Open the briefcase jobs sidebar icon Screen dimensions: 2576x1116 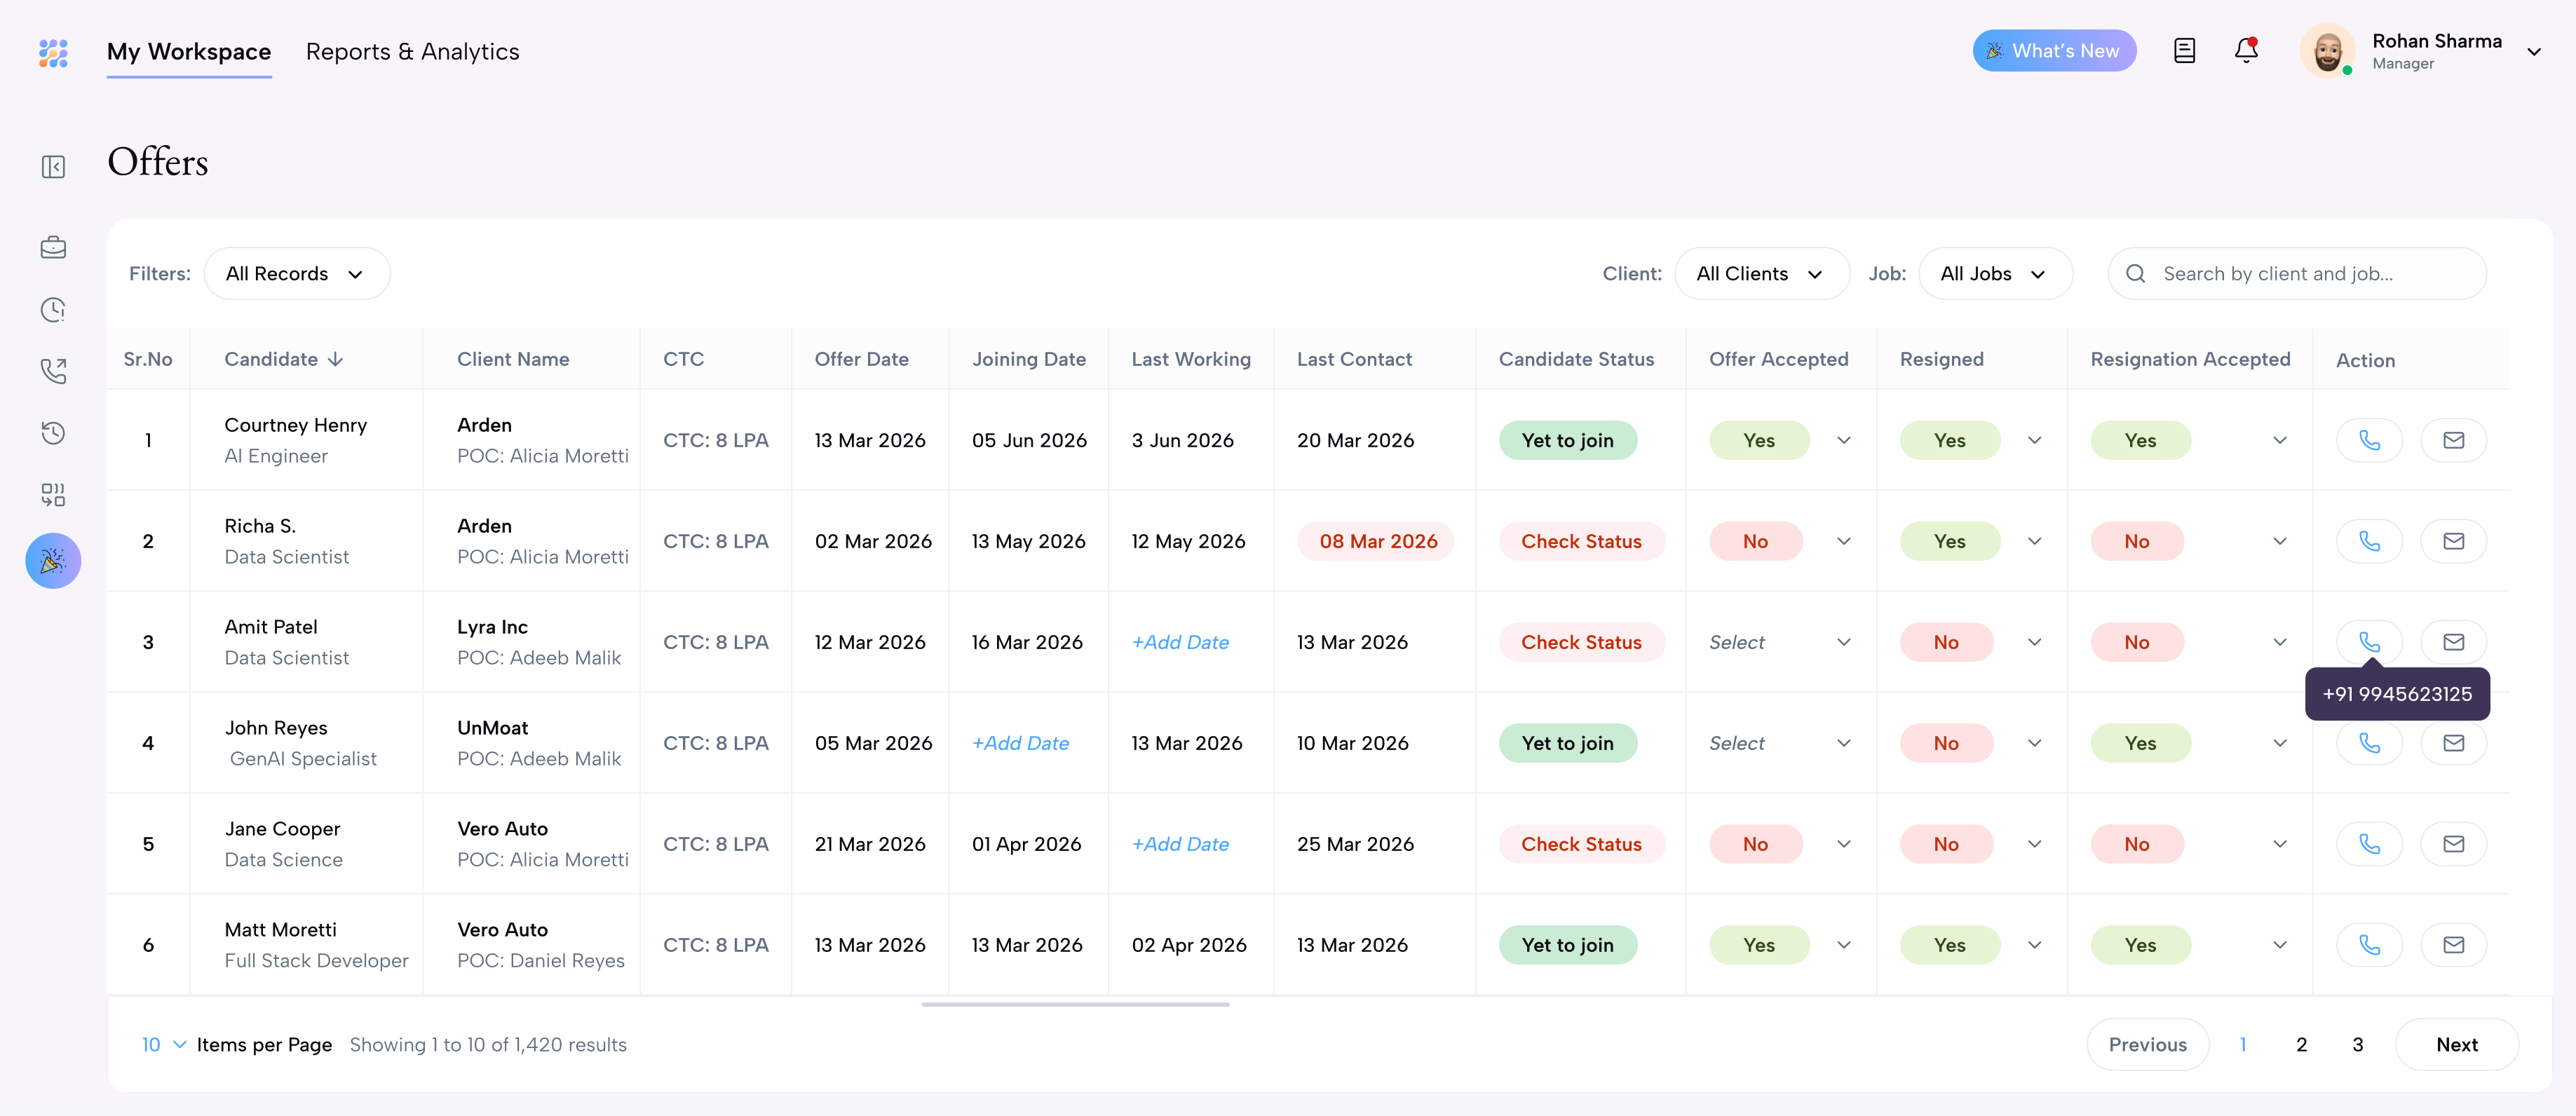[x=53, y=247]
